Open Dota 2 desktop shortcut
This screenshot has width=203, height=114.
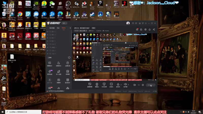(x=20, y=36)
